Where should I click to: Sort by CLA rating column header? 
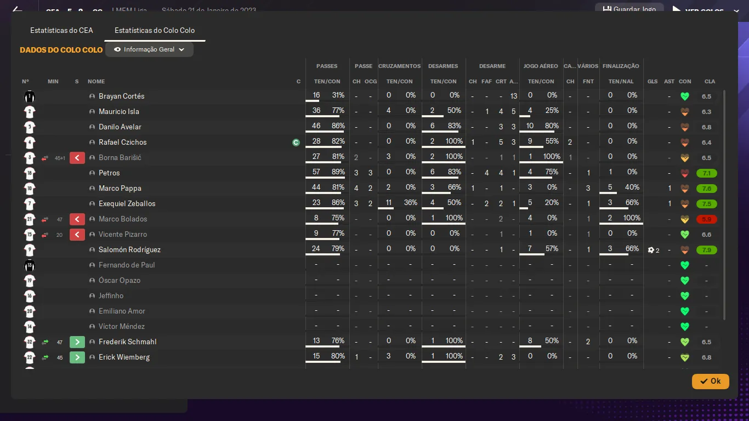tap(710, 82)
